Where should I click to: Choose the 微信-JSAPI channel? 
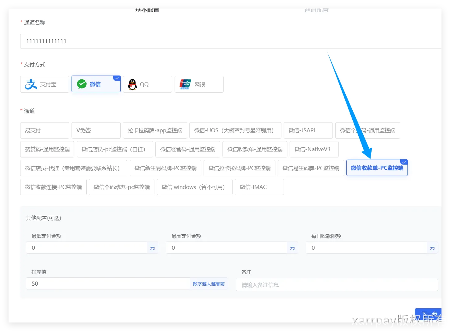coord(308,130)
